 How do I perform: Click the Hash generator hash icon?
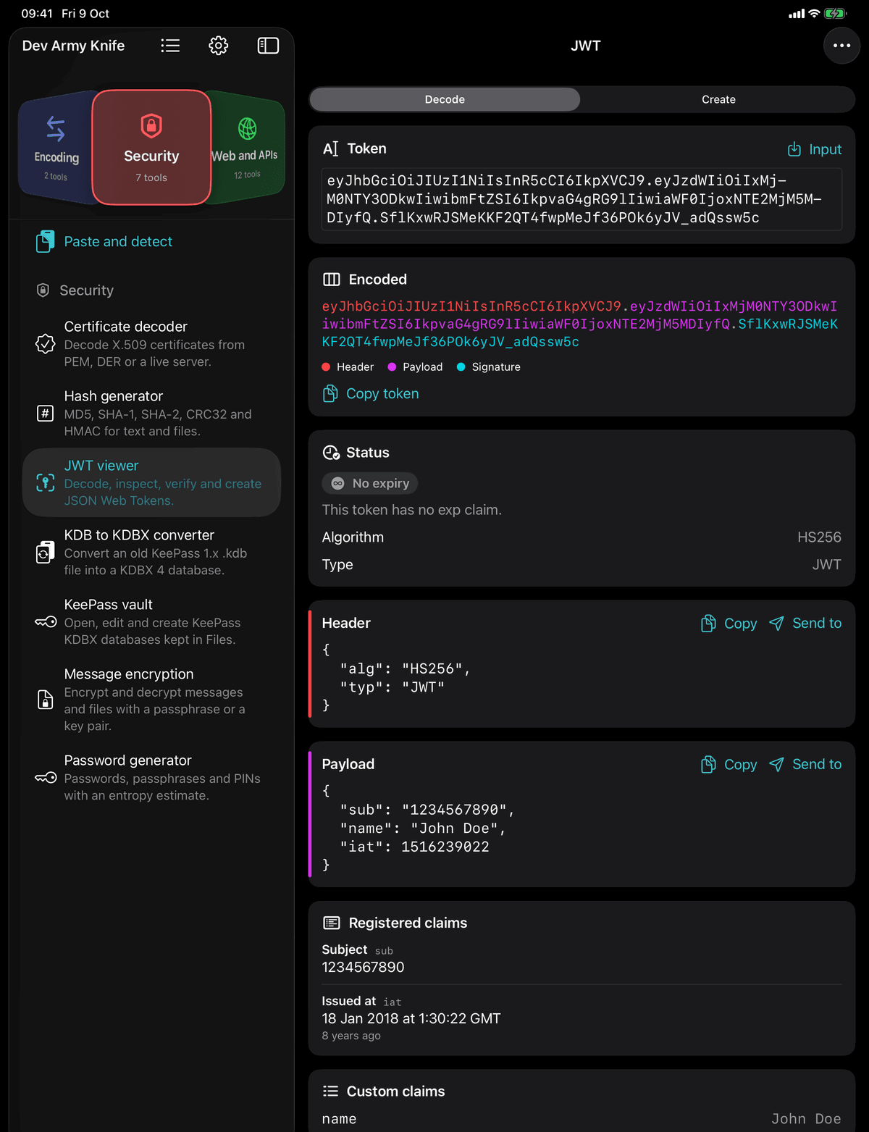pyautogui.click(x=45, y=413)
